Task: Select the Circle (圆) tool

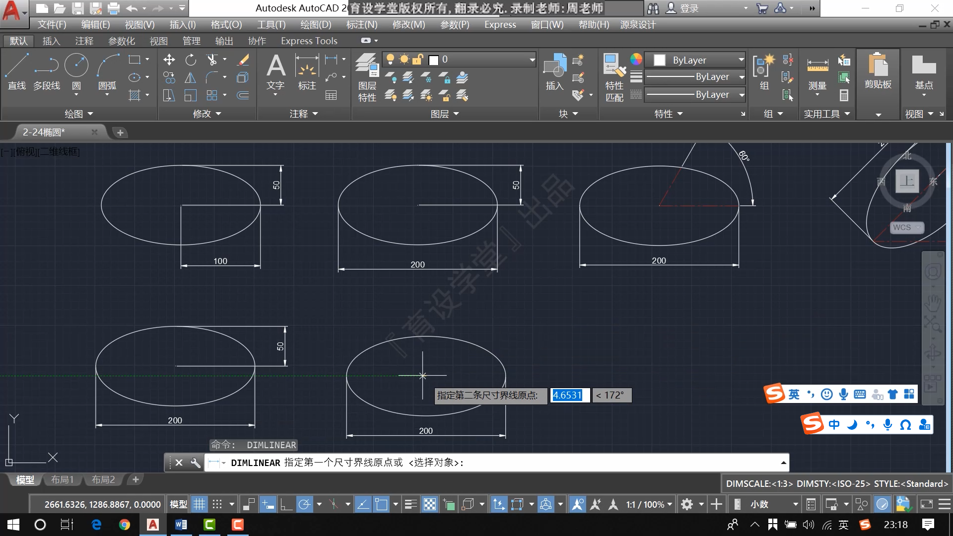Action: click(76, 72)
